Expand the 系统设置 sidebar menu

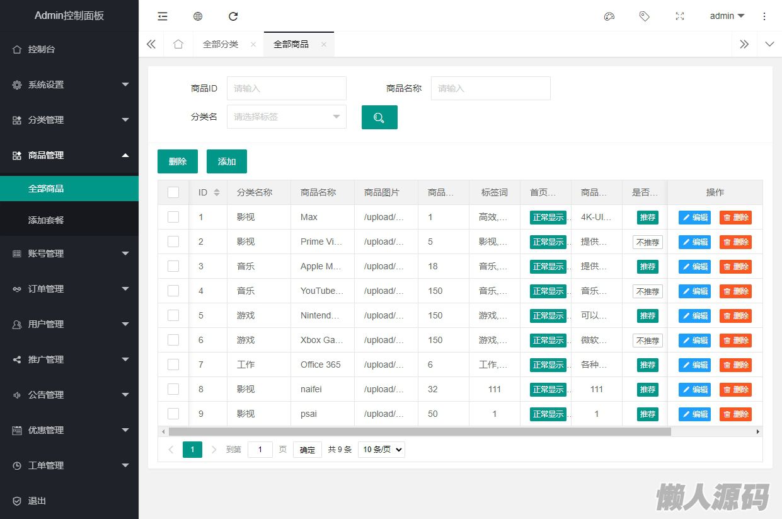pos(69,85)
